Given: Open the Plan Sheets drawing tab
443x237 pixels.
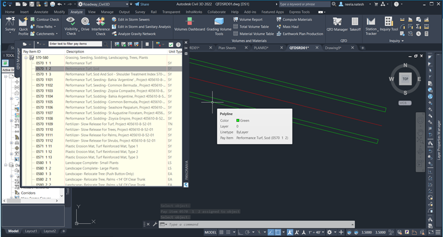Looking at the screenshot, I should tap(227, 48).
